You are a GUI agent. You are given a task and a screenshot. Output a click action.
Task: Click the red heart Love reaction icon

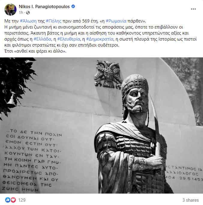[13, 200]
